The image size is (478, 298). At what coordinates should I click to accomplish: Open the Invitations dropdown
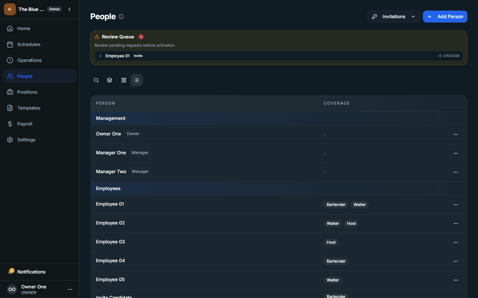[x=394, y=17]
